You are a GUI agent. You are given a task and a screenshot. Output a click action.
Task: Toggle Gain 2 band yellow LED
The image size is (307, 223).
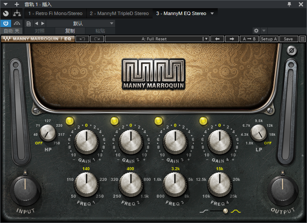115,121
